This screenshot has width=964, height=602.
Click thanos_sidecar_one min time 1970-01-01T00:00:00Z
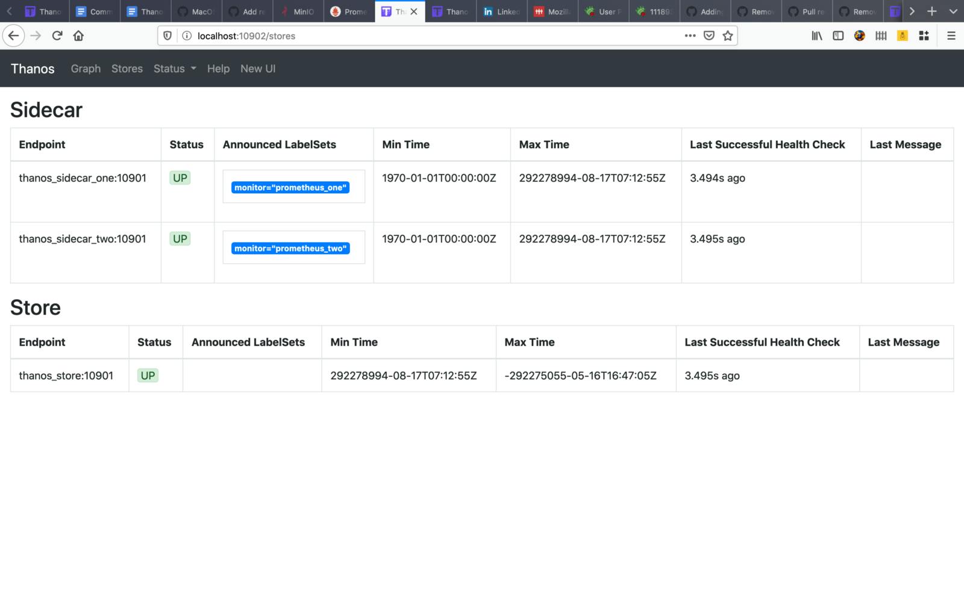pyautogui.click(x=439, y=178)
